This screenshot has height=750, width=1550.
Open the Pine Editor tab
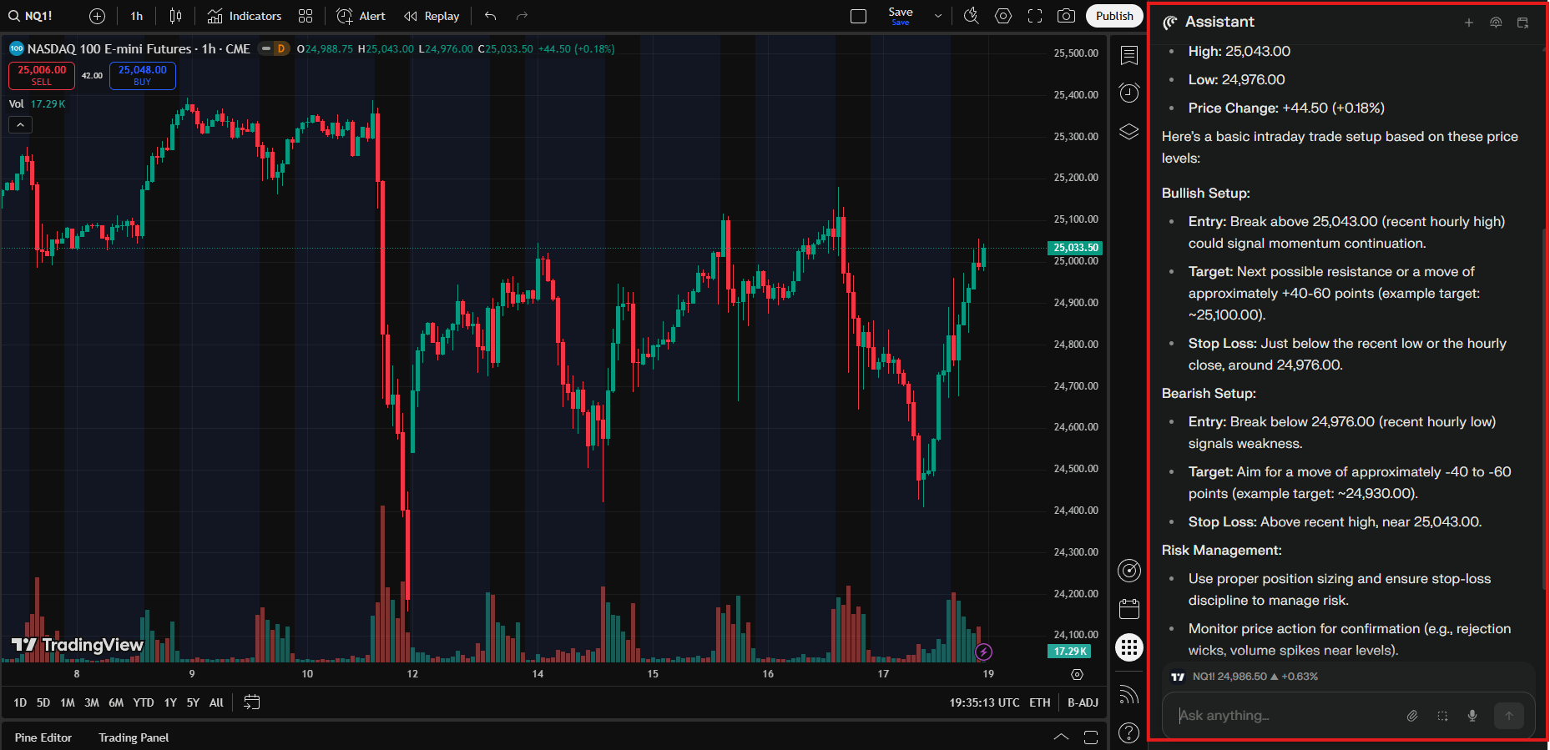[x=43, y=737]
